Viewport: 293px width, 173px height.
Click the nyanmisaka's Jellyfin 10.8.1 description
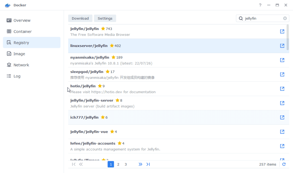[111, 63]
